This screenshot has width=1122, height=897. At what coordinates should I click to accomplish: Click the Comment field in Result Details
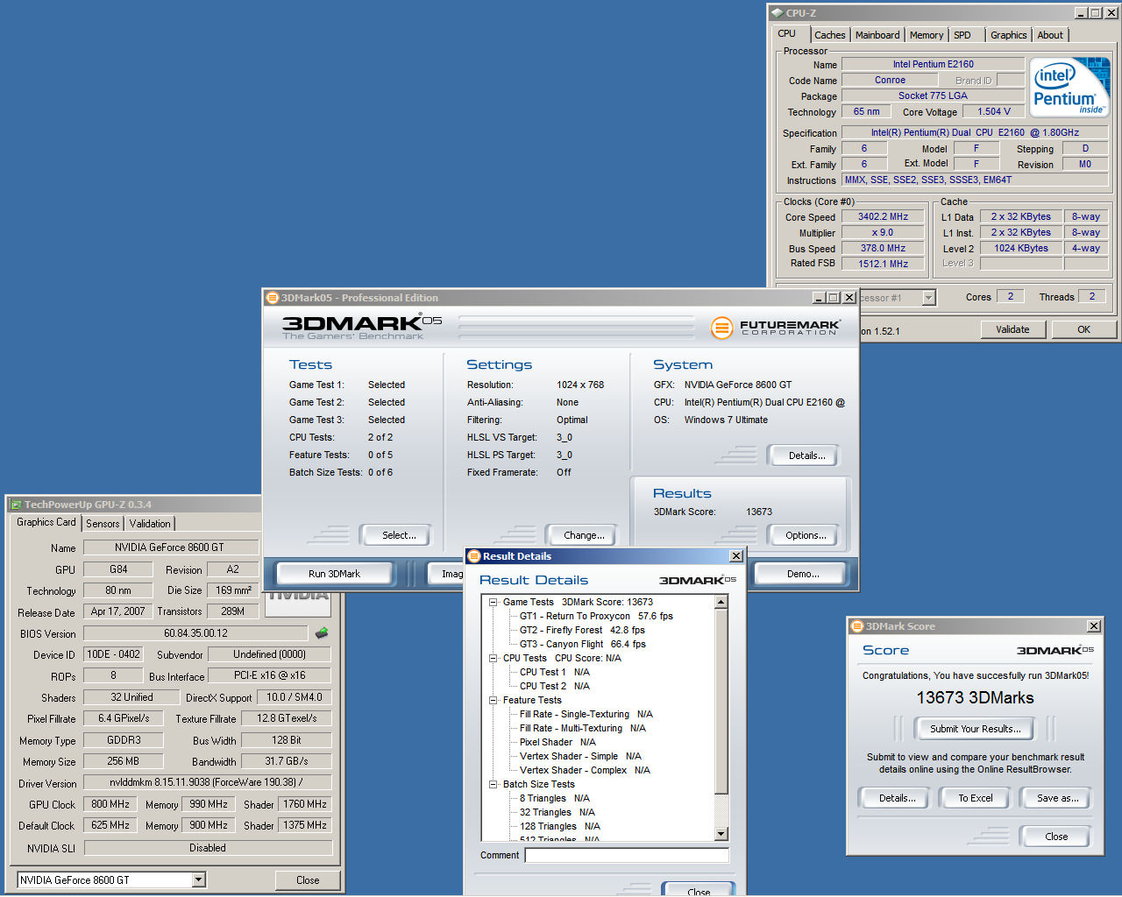(x=627, y=855)
